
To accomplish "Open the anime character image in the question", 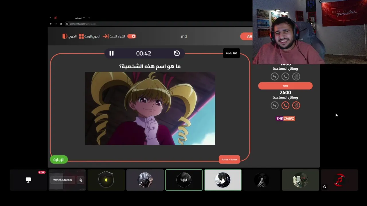I will click(x=150, y=108).
